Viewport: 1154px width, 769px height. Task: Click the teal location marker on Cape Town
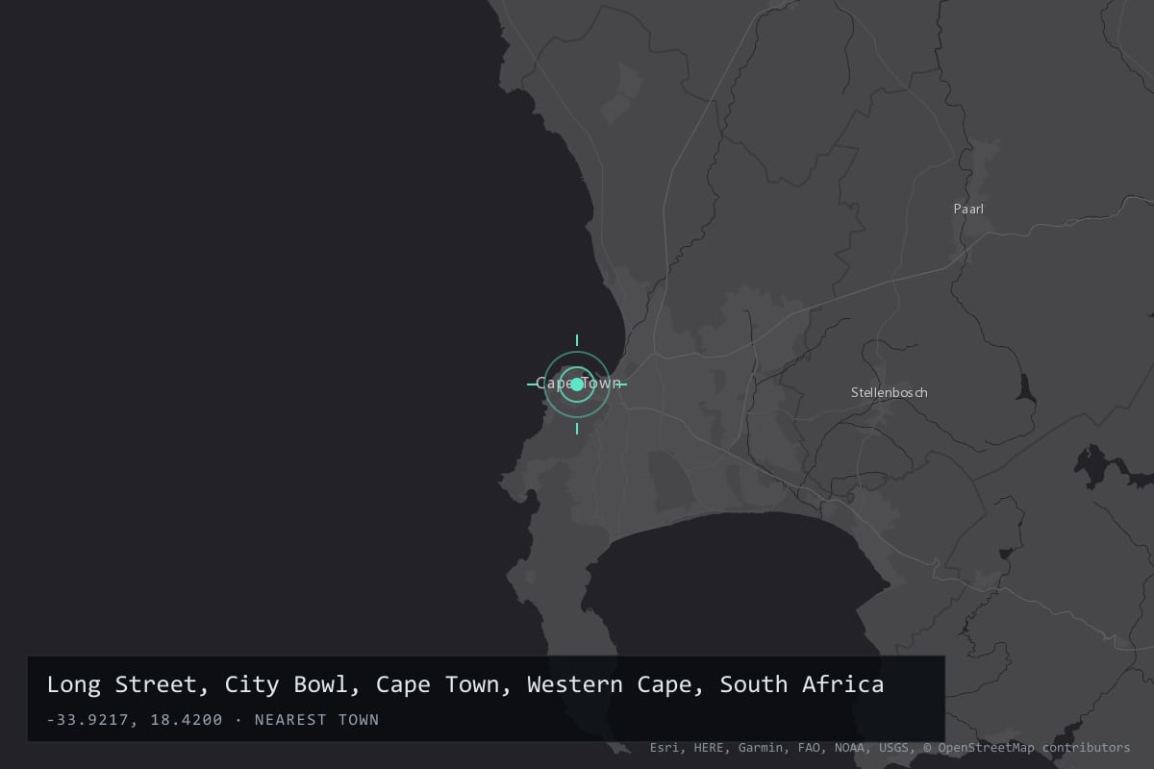577,384
